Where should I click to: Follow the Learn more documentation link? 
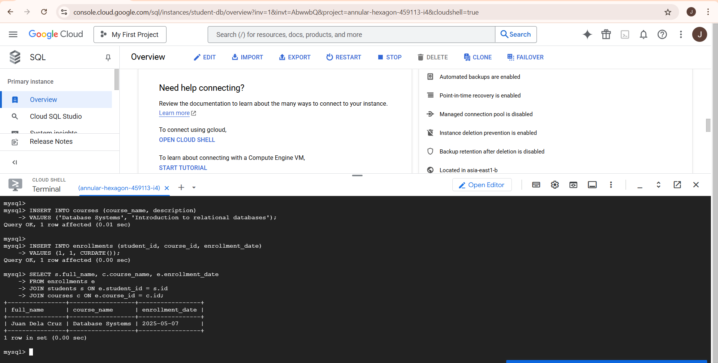click(174, 113)
